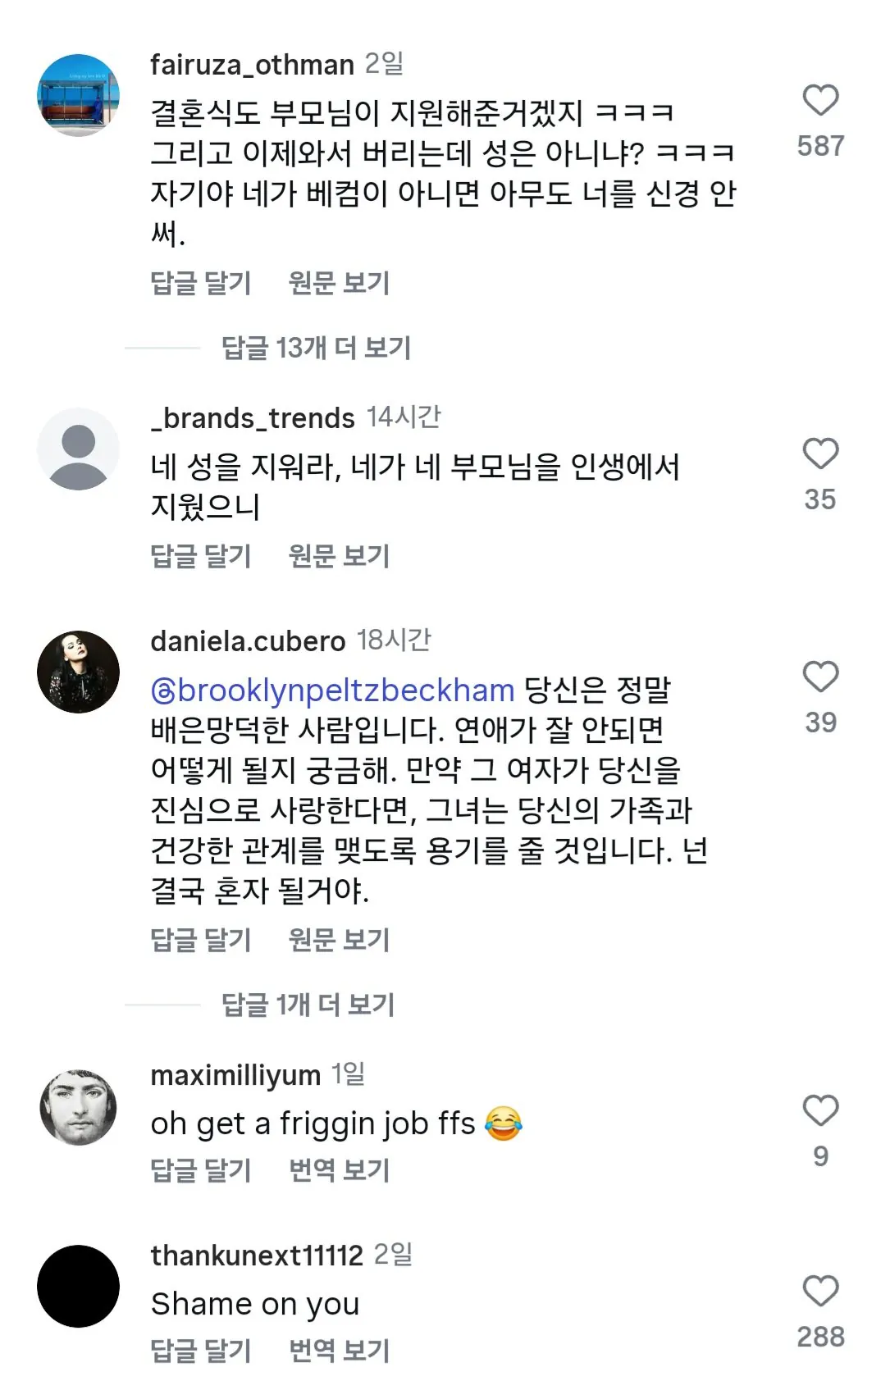Show original of _brands_trends comment (원문 보기)

point(339,556)
